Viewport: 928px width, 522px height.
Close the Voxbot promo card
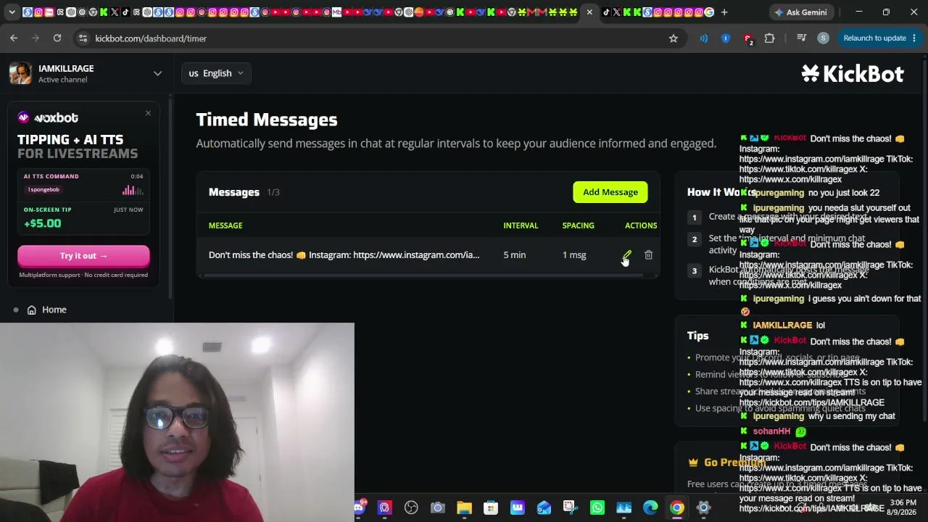[148, 113]
